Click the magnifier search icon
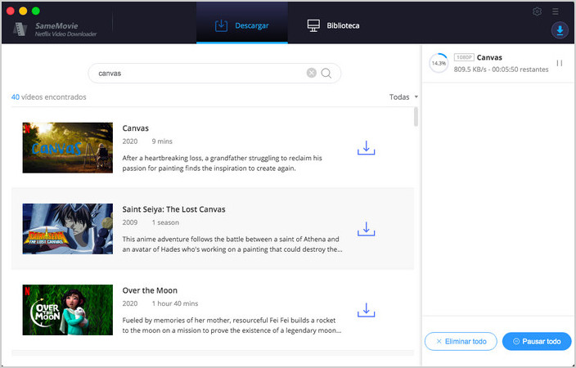The width and height of the screenshot is (576, 368). click(x=326, y=74)
